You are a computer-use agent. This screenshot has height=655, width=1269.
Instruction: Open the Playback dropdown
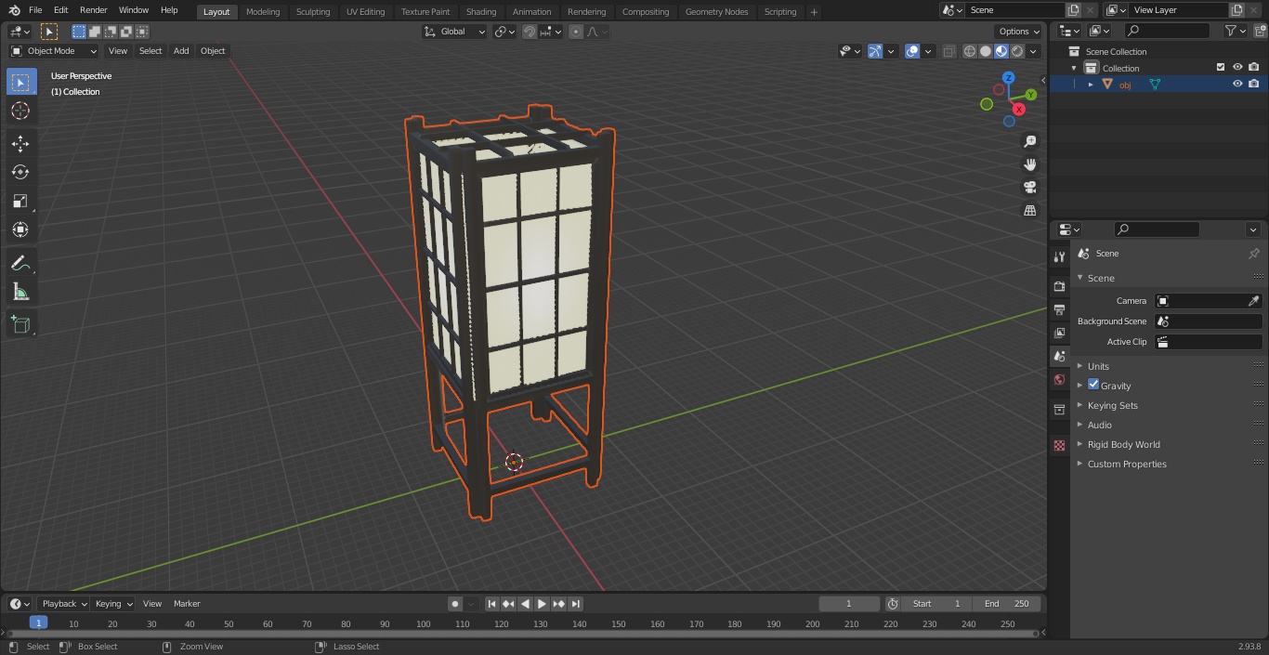tap(63, 604)
